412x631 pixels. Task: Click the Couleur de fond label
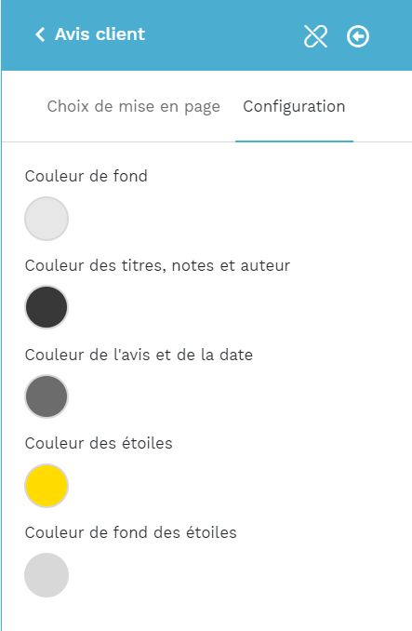coord(86,176)
